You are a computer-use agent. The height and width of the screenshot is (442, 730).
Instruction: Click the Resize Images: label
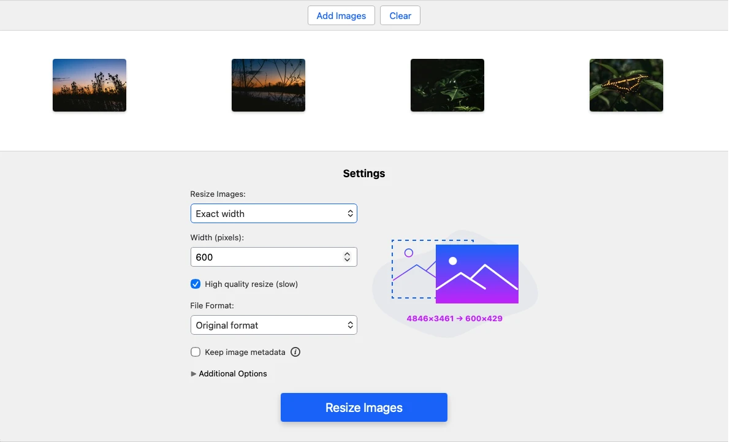(x=218, y=194)
